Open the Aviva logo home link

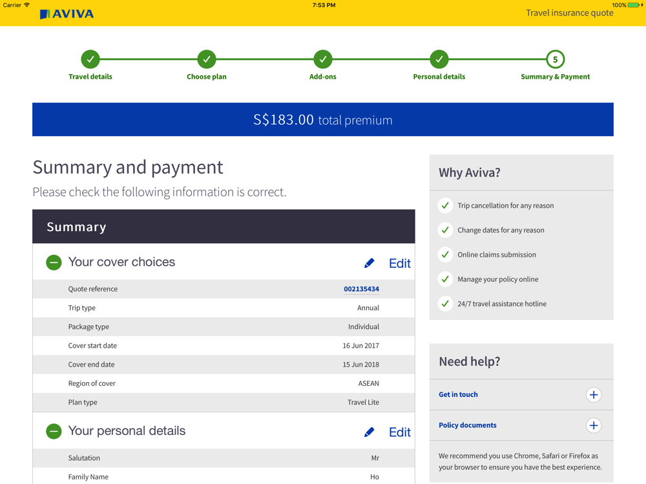[67, 14]
